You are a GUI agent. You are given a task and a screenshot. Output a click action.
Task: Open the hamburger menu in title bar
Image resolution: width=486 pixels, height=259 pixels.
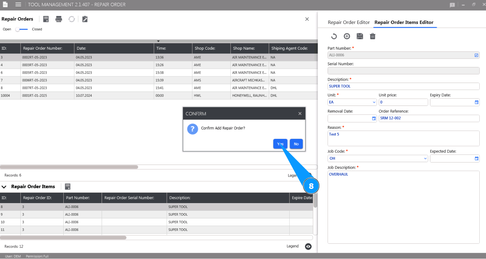(18, 5)
